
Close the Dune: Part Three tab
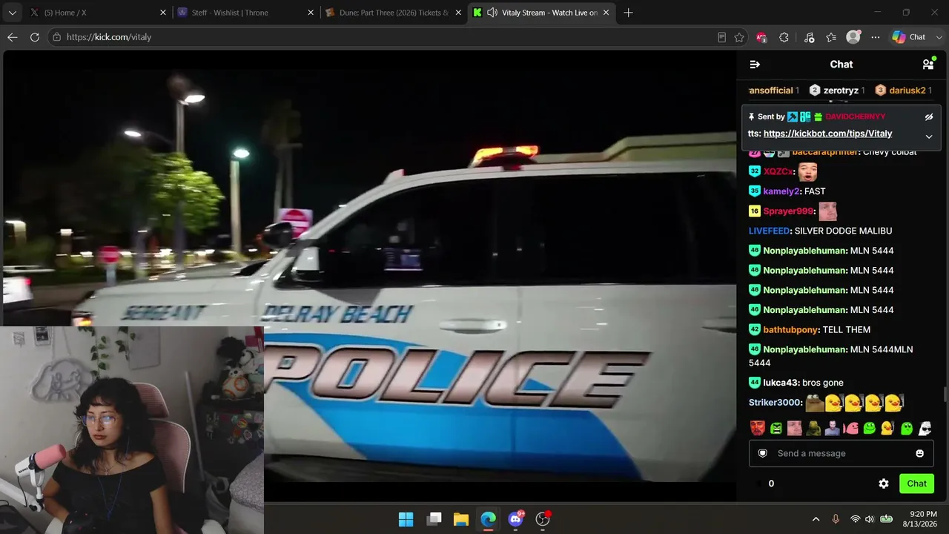(458, 13)
